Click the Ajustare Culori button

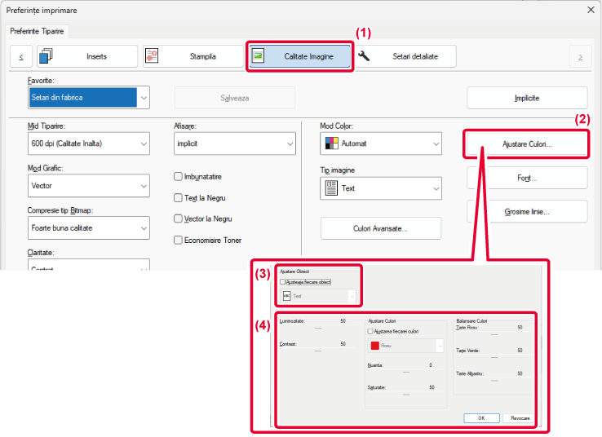pyautogui.click(x=526, y=143)
